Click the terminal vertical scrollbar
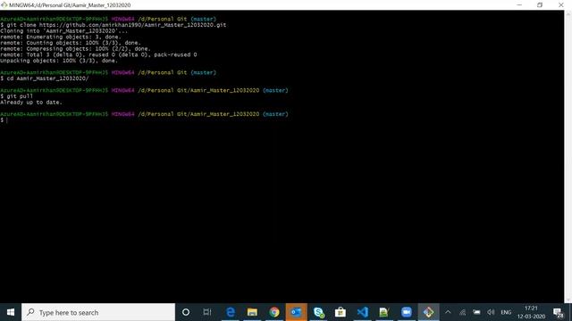The image size is (572, 321). [568, 157]
